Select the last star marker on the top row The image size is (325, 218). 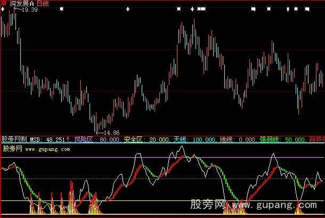coord(308,10)
